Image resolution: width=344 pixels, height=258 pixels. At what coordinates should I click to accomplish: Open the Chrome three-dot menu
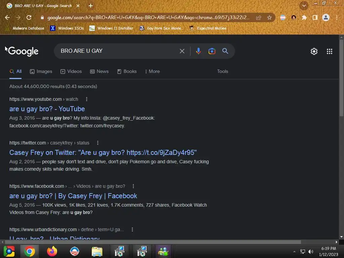click(x=337, y=17)
